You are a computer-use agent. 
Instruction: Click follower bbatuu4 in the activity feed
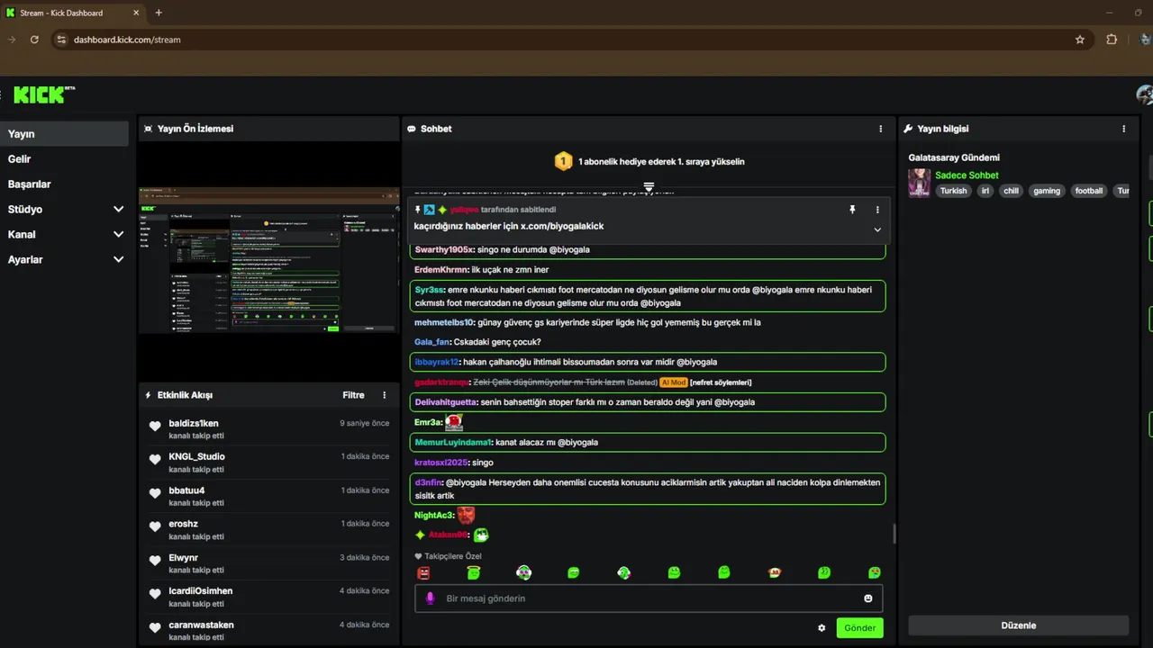point(186,490)
